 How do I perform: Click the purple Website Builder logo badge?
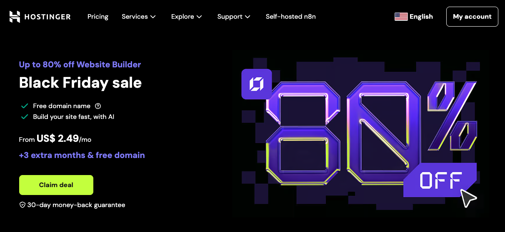click(257, 84)
